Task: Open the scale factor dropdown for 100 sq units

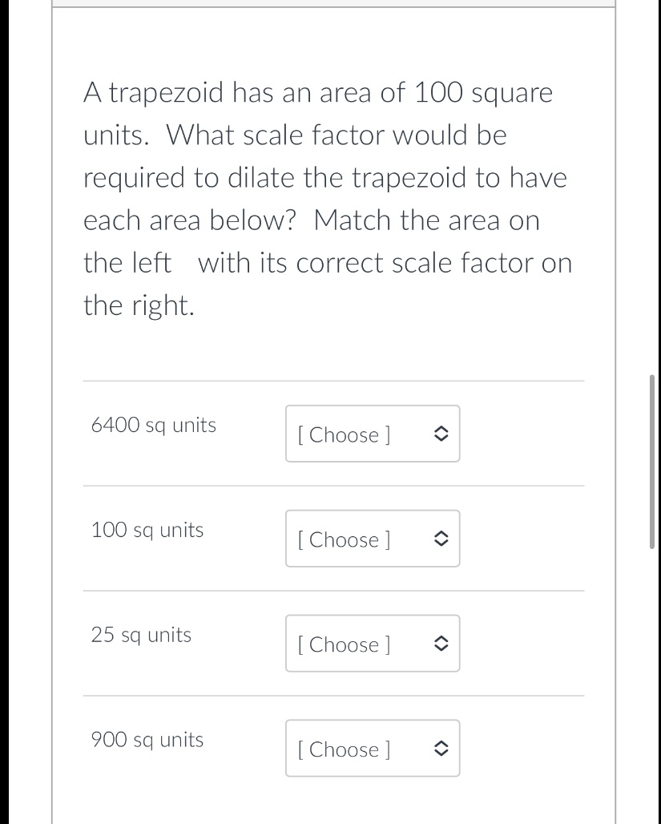Action: pyautogui.click(x=372, y=539)
